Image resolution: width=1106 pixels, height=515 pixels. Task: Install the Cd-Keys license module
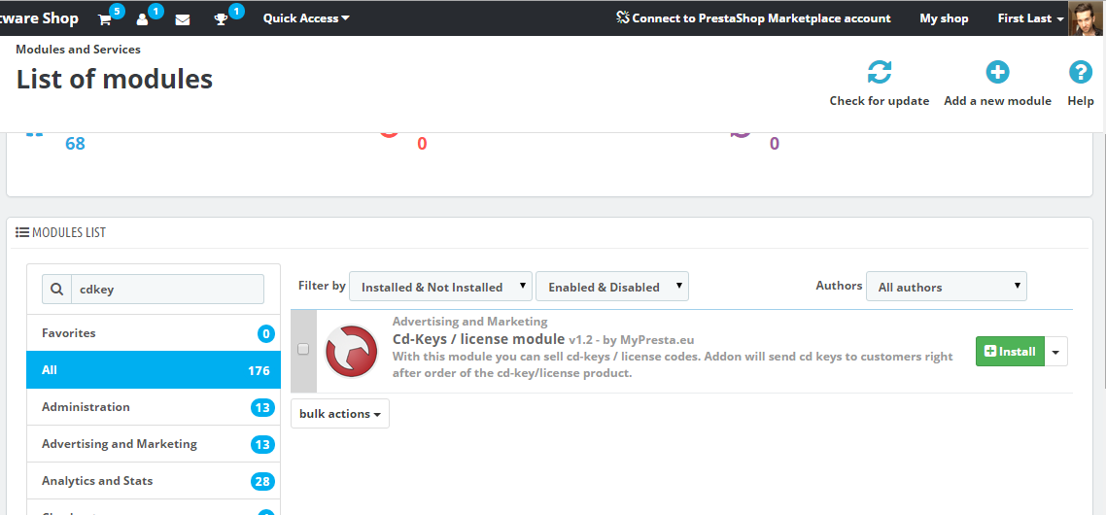(1010, 352)
